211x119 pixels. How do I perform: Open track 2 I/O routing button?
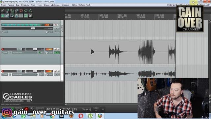(x=24, y=71)
